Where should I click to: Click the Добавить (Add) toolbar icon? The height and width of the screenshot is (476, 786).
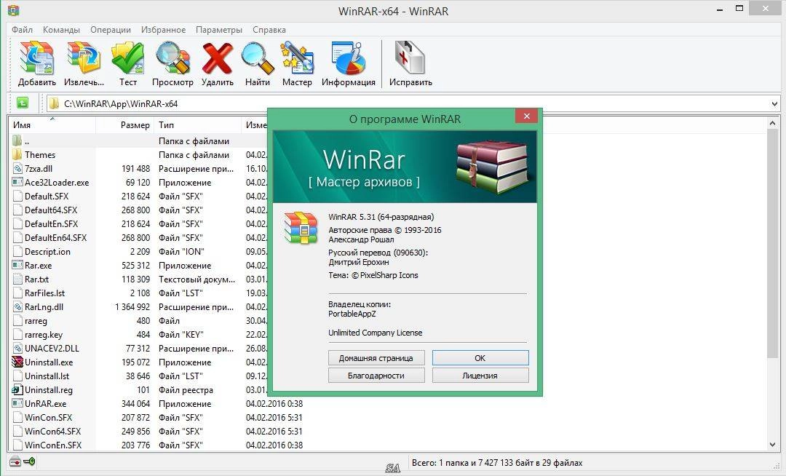(36, 58)
